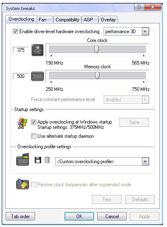Save profile using the floppy disk icon
The width and height of the screenshot is (167, 227).
[38, 160]
